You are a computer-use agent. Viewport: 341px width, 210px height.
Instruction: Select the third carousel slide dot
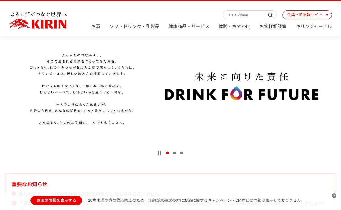tap(182, 153)
